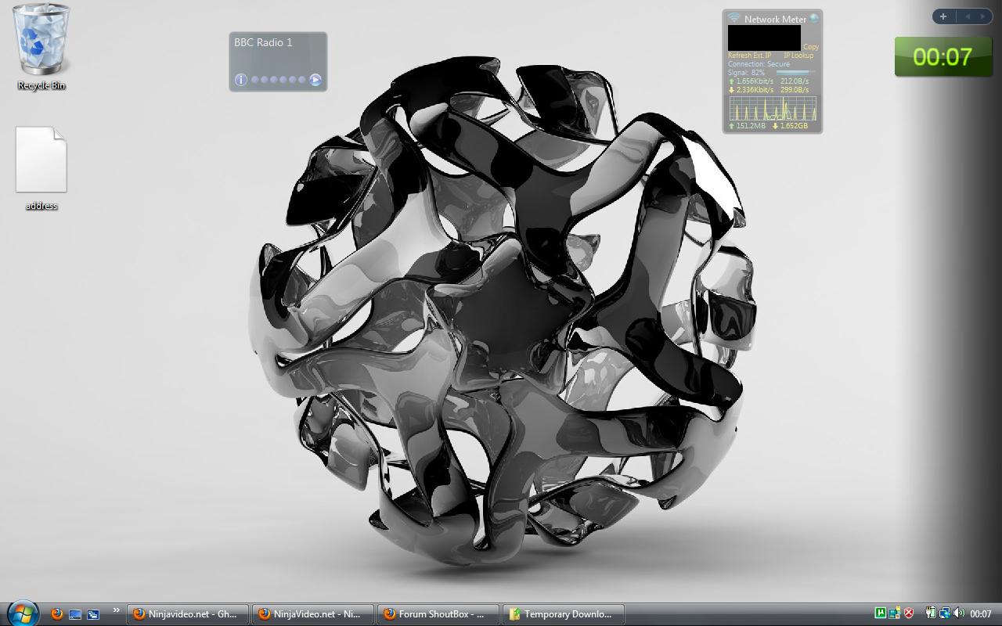1002x626 pixels.
Task: Open the Recycle Bin desktop icon
Action: click(41, 43)
